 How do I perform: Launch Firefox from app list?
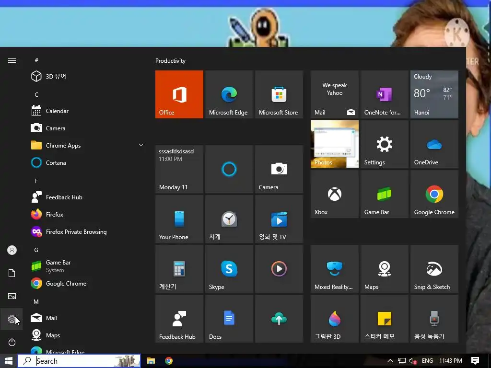pos(87,214)
